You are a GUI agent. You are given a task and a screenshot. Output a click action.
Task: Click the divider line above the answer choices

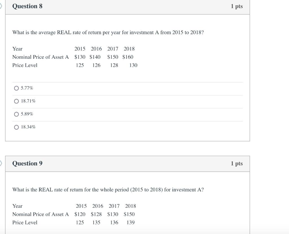point(128,82)
